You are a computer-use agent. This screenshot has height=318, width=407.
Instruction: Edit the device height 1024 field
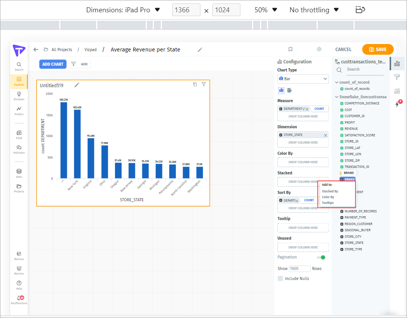(226, 10)
